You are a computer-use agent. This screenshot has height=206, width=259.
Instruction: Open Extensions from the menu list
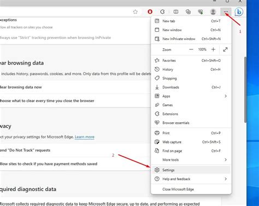coord(191,114)
